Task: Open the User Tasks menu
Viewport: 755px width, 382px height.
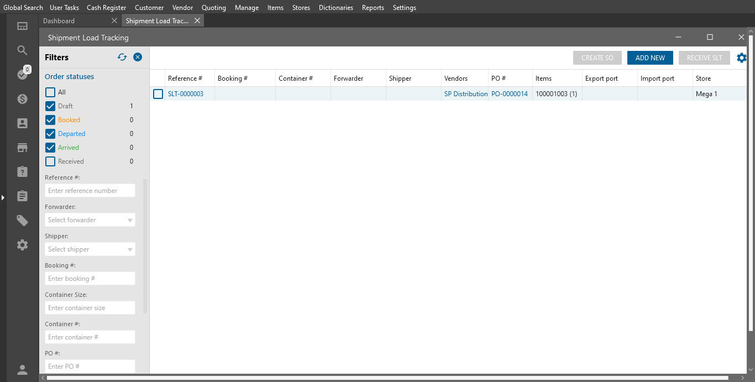Action: pos(64,8)
